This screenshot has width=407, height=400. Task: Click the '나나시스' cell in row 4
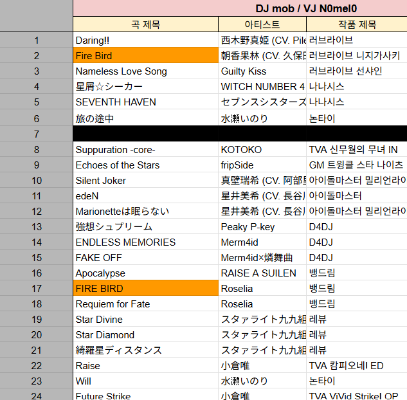tap(357, 86)
